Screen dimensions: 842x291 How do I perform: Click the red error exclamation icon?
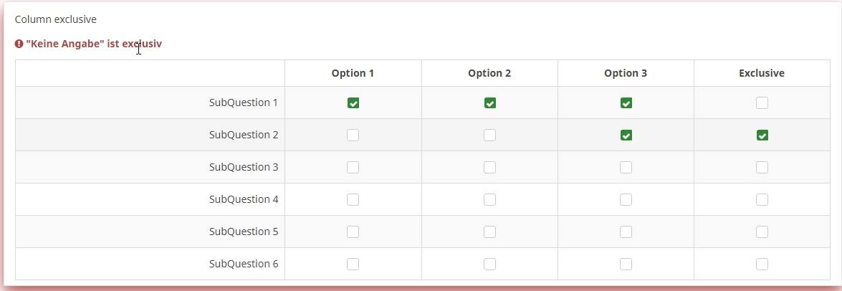[19, 44]
